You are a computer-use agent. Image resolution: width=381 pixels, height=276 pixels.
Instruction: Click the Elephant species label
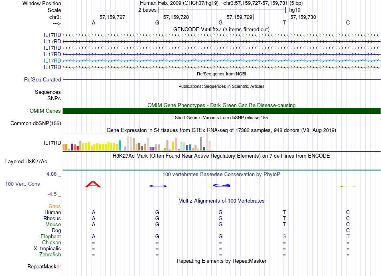click(51, 236)
